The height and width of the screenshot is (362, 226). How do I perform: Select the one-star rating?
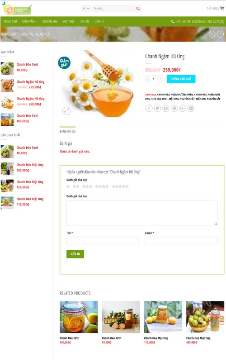68,186
